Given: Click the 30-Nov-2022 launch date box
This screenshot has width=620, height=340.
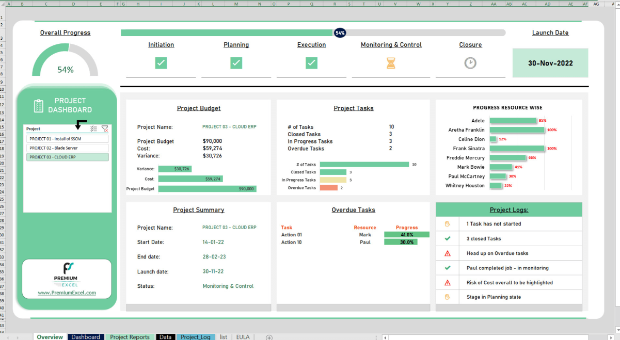Looking at the screenshot, I should [550, 63].
